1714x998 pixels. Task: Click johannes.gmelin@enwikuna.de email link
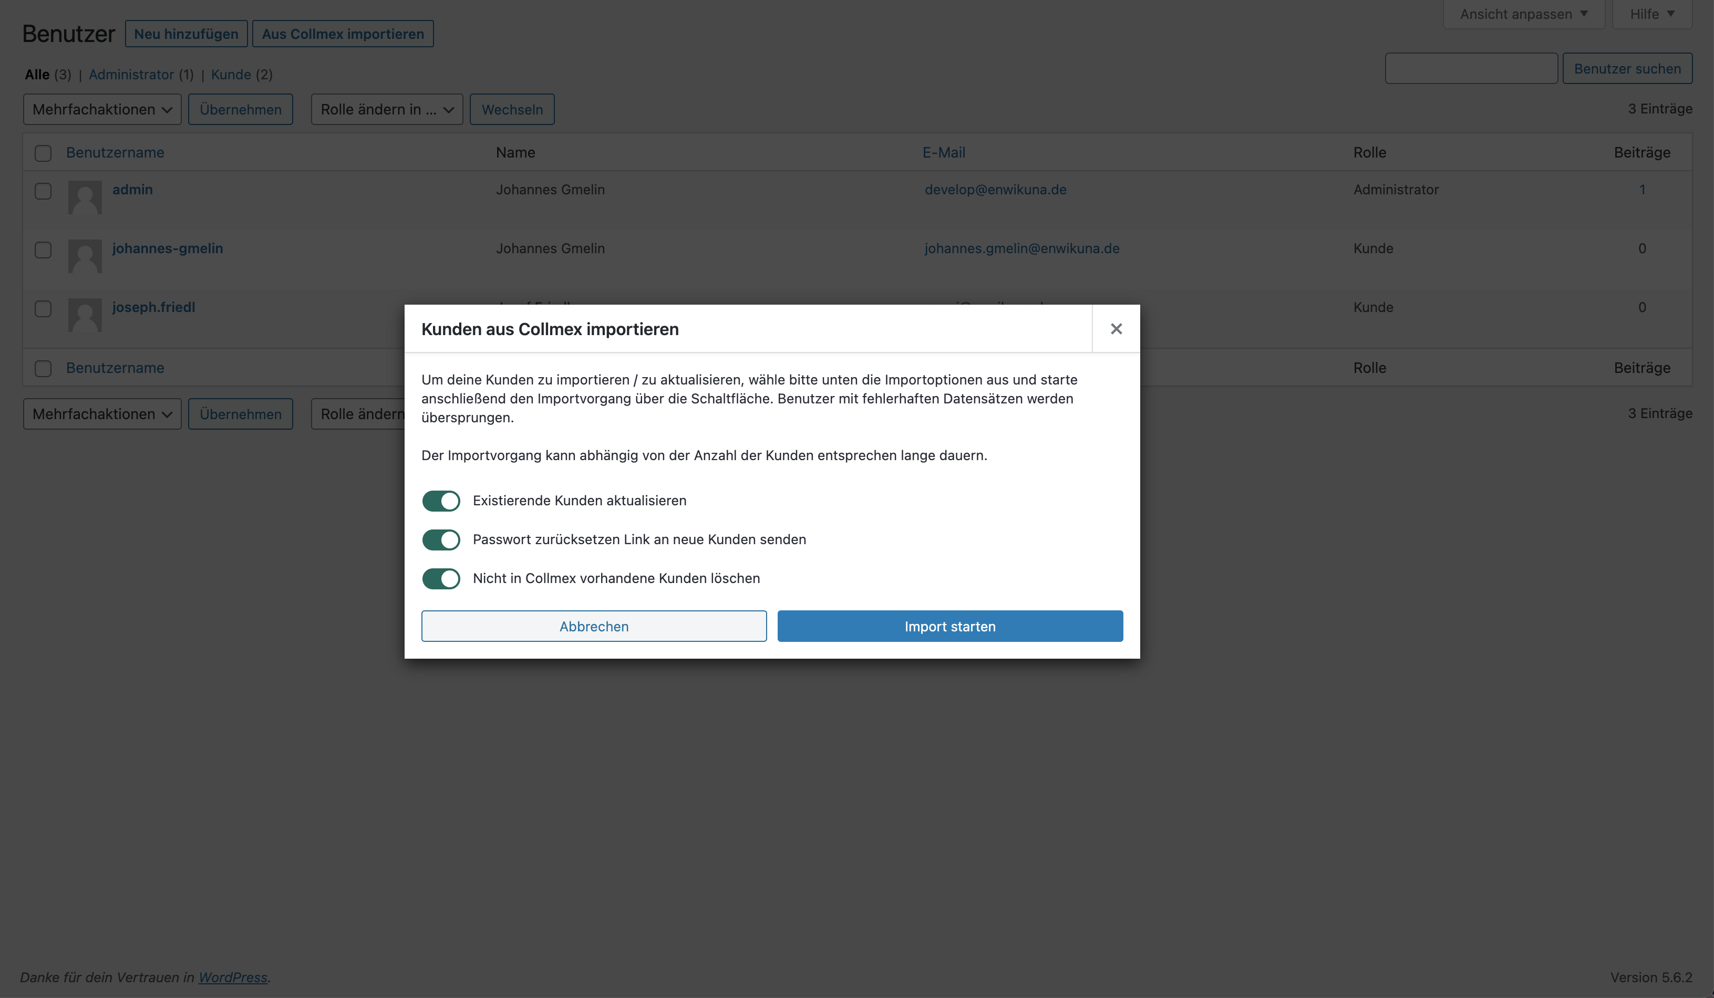1021,249
